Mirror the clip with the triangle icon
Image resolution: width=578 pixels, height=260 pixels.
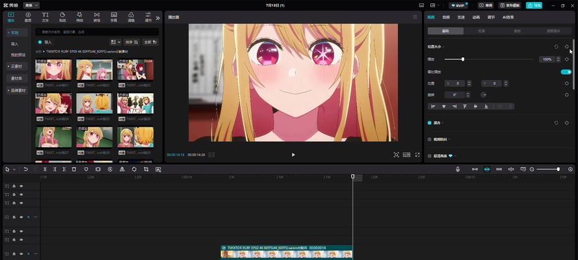pos(122,169)
